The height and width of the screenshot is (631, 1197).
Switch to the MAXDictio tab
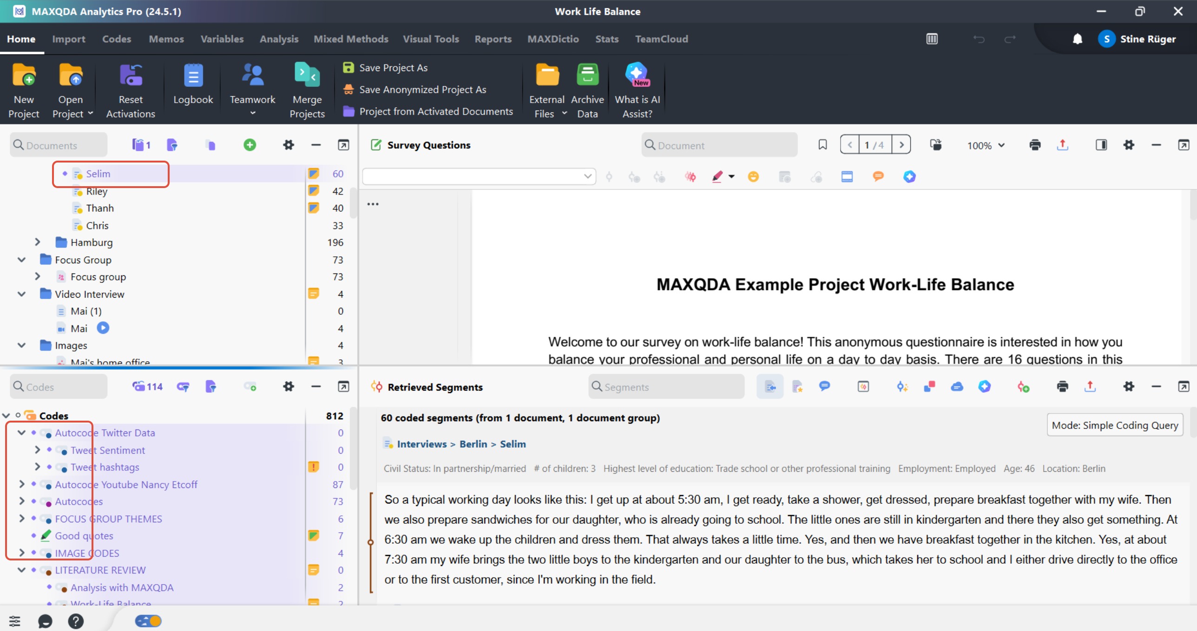click(552, 39)
